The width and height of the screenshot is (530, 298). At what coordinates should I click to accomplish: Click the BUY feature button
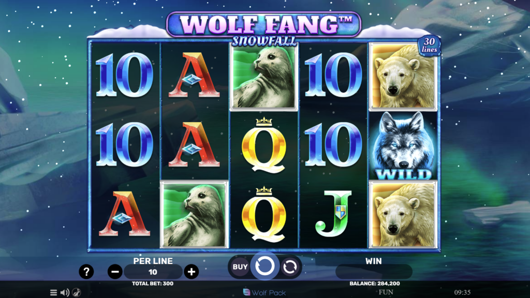pos(240,267)
